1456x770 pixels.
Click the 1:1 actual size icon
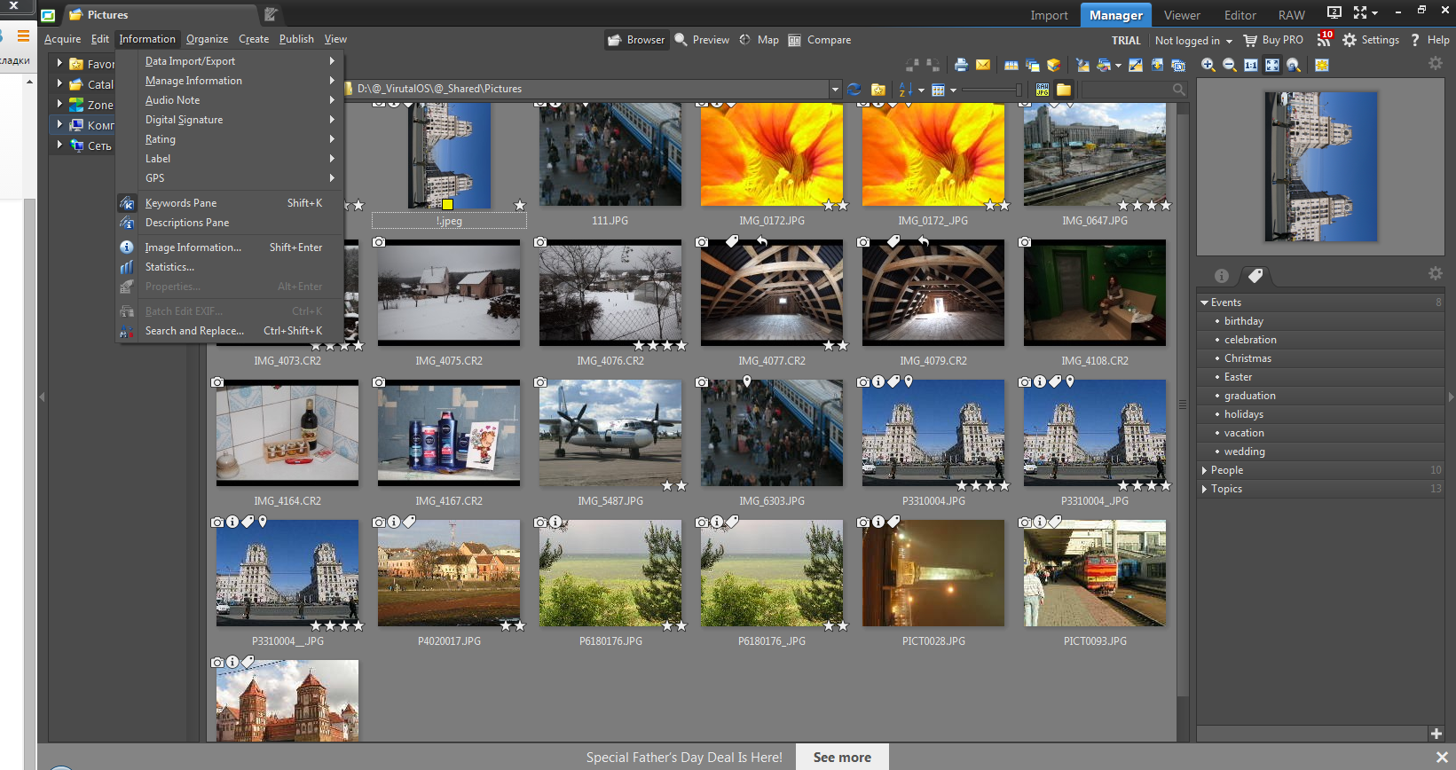pyautogui.click(x=1250, y=65)
